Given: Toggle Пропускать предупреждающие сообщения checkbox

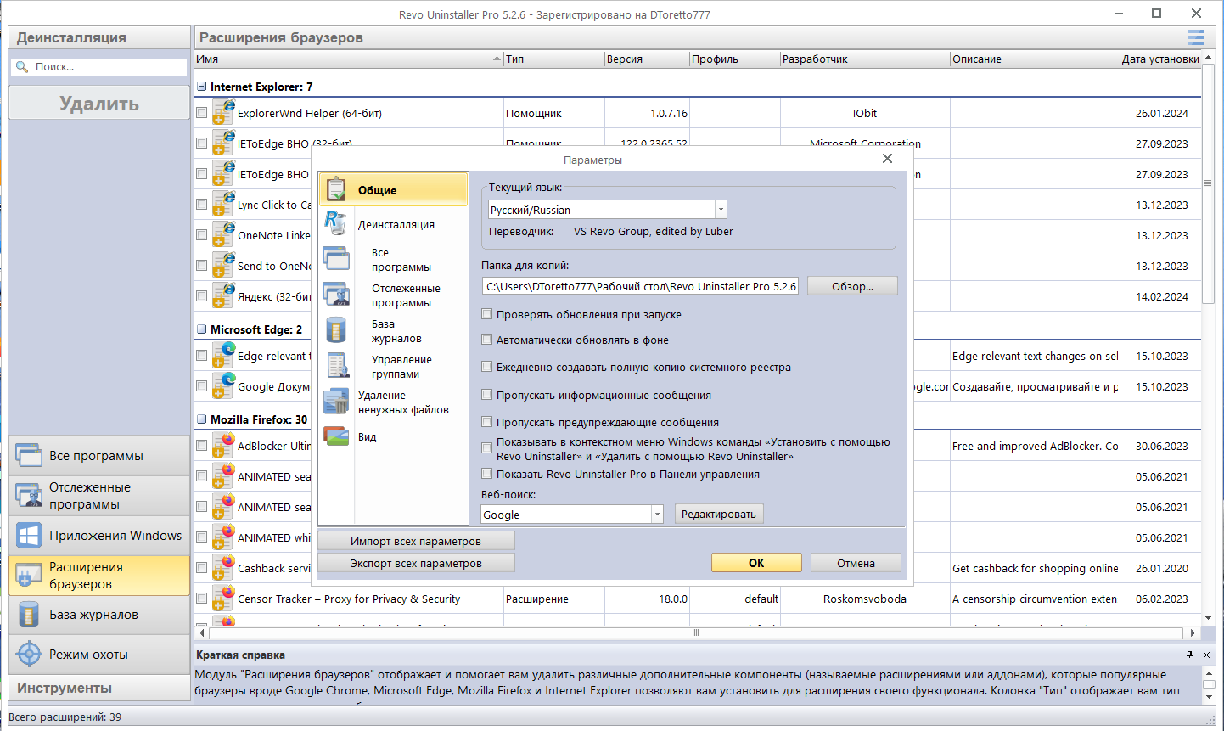Looking at the screenshot, I should click(x=487, y=422).
